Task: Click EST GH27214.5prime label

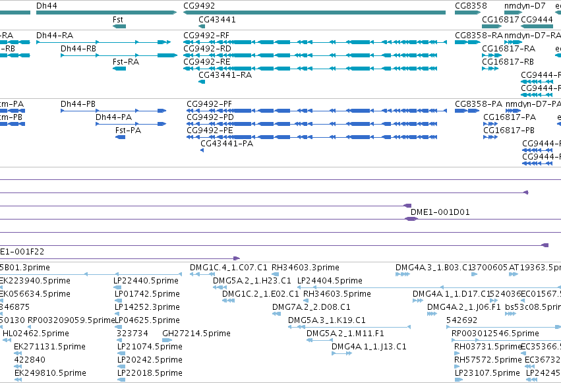Action: point(196,334)
